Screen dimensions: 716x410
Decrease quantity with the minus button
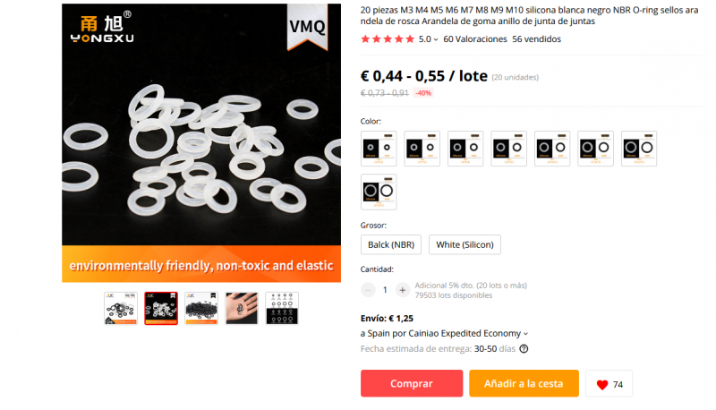[x=368, y=290]
